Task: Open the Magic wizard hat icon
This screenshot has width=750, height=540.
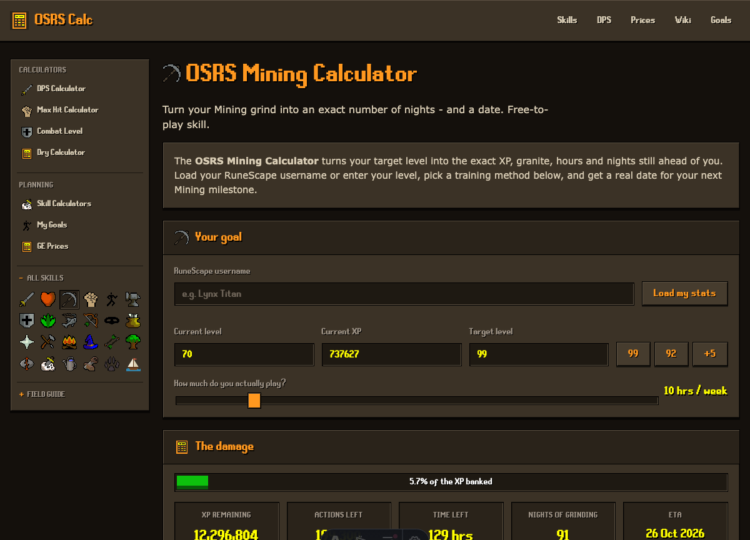Action: [91, 342]
